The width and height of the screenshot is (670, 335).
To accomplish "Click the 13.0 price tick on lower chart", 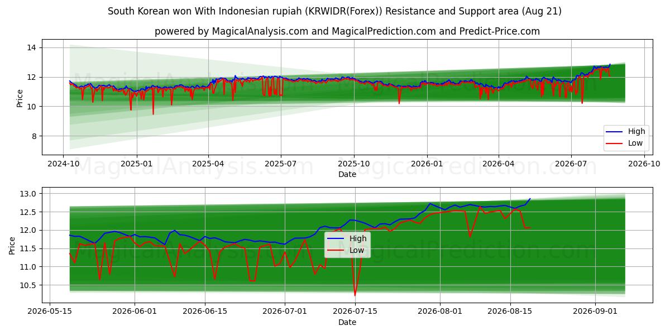I will point(29,194).
